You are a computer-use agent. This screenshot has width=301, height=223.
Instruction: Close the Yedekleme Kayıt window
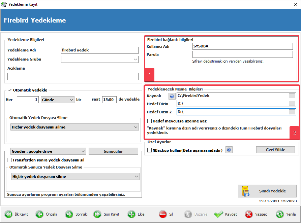coord(296,4)
